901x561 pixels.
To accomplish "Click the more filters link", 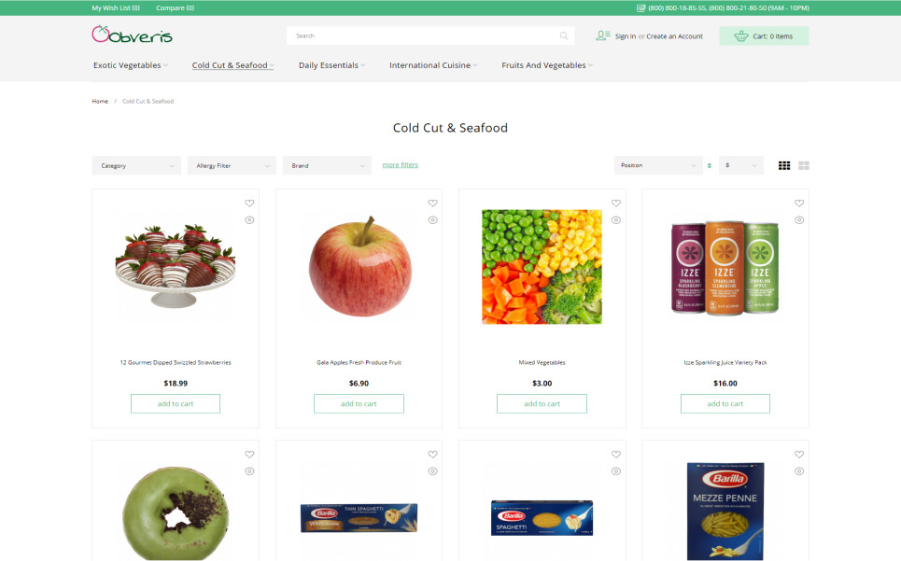I will (401, 165).
